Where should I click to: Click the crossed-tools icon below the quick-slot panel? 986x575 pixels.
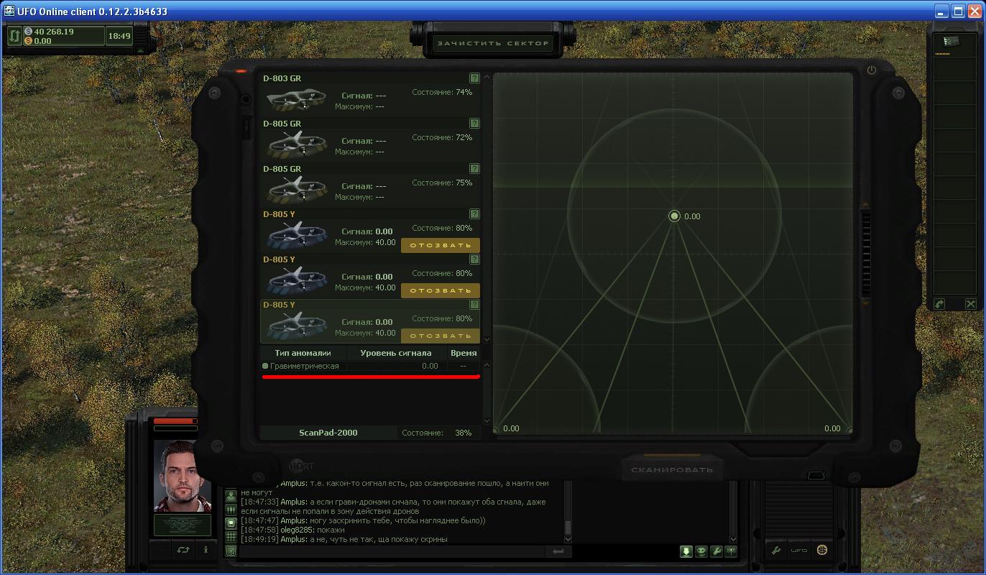pyautogui.click(x=970, y=304)
